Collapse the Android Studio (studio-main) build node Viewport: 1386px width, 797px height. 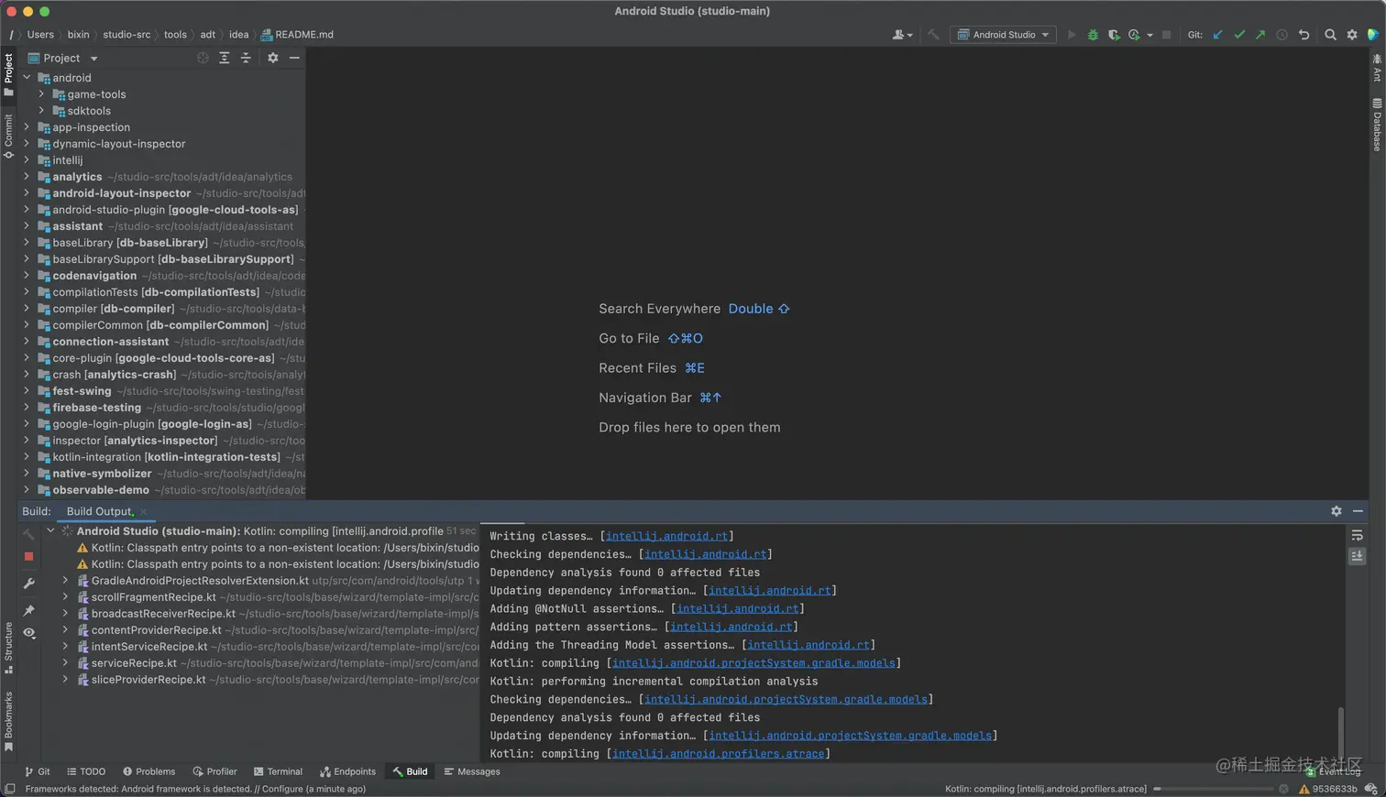(x=50, y=530)
